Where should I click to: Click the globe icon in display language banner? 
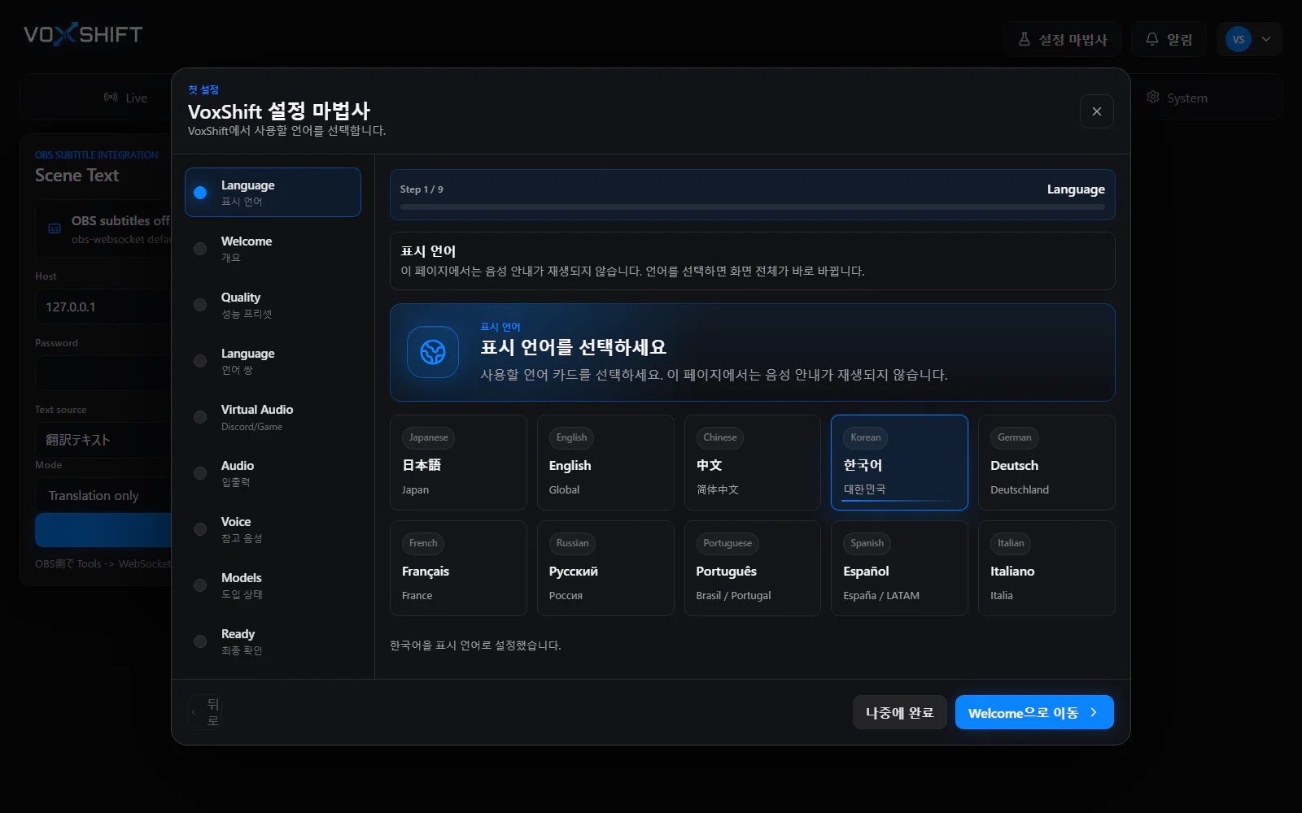(433, 352)
